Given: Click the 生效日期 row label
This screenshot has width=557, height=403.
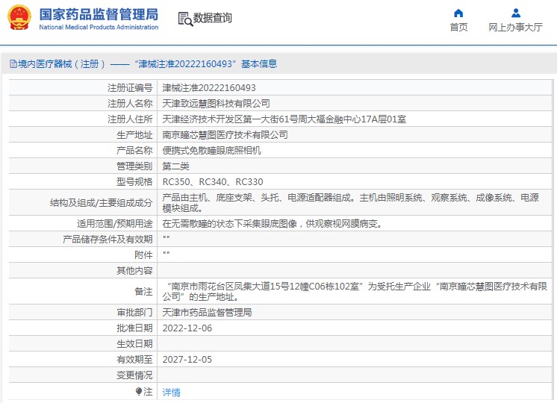Looking at the screenshot, I should [134, 344].
